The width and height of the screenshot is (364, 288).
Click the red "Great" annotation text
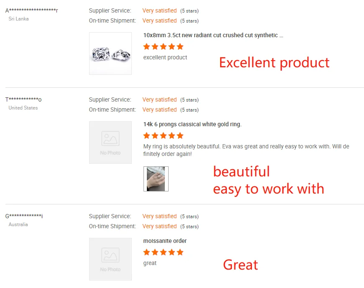241,265
